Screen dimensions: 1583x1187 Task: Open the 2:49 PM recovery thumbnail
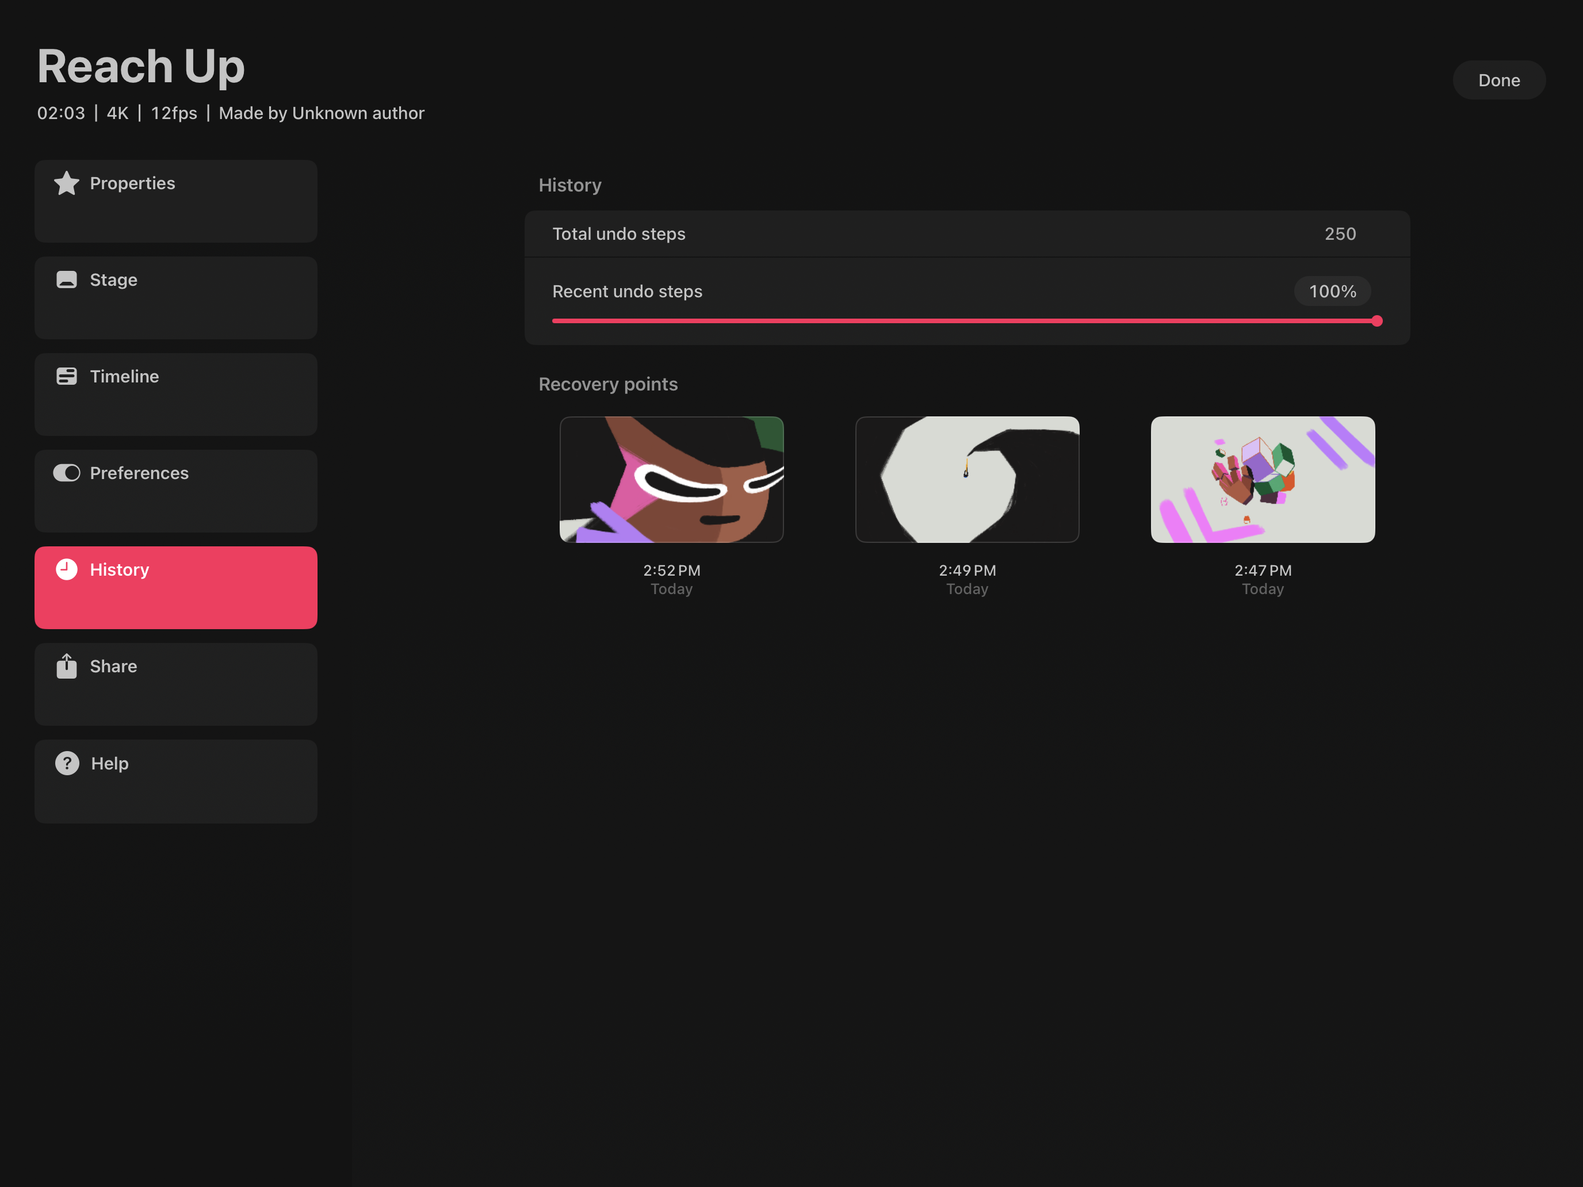click(x=967, y=480)
